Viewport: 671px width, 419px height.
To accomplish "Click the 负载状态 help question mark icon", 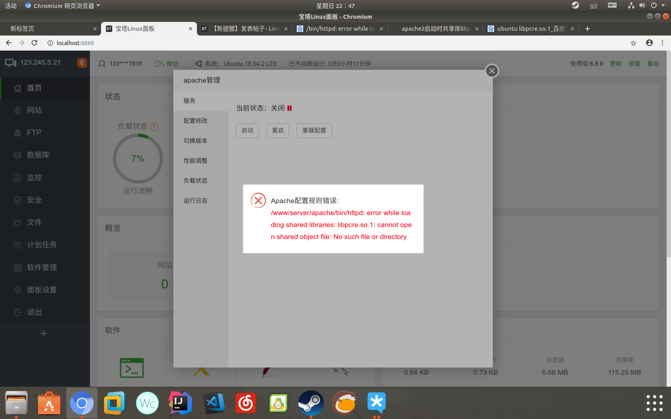I will coord(154,127).
